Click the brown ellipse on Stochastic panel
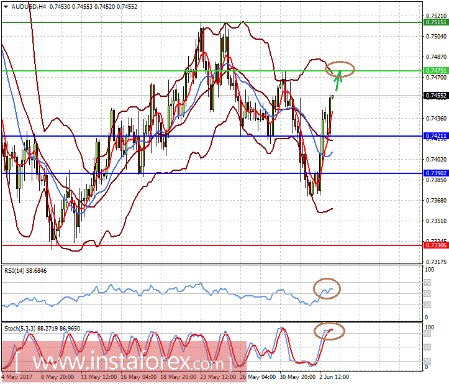The image size is (449, 384). click(329, 331)
